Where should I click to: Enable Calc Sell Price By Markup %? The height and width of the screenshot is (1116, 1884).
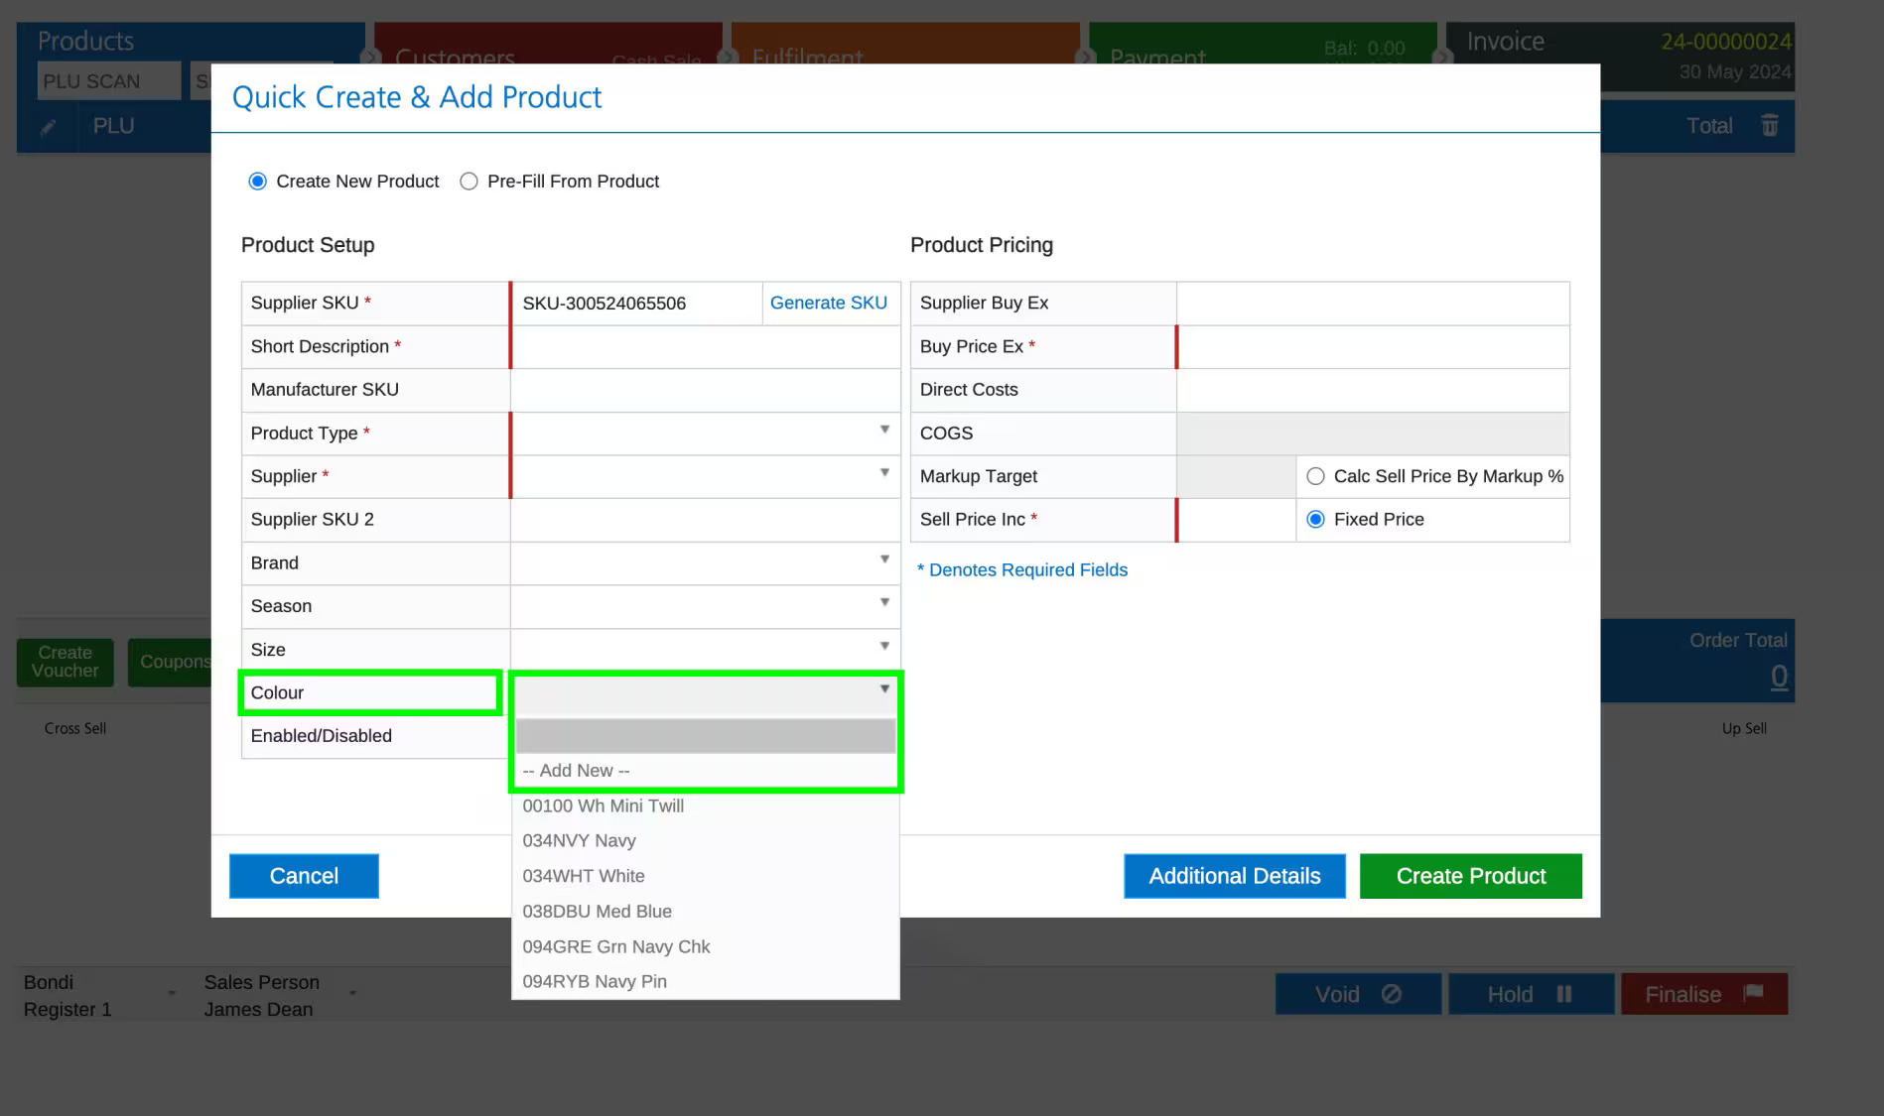(x=1315, y=476)
